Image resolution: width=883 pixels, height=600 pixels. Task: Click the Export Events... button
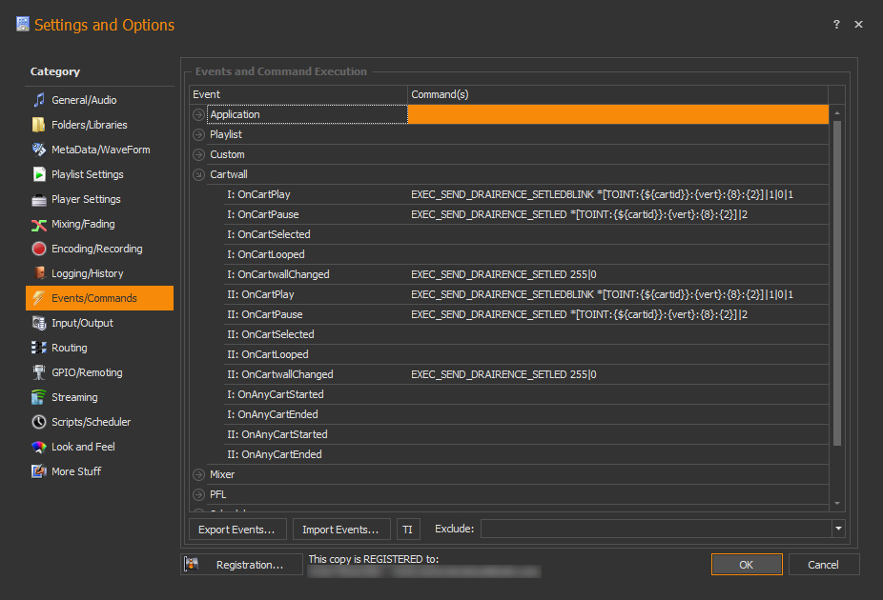[236, 530]
